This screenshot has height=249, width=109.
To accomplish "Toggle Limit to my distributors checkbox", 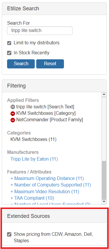I will click(9, 43).
